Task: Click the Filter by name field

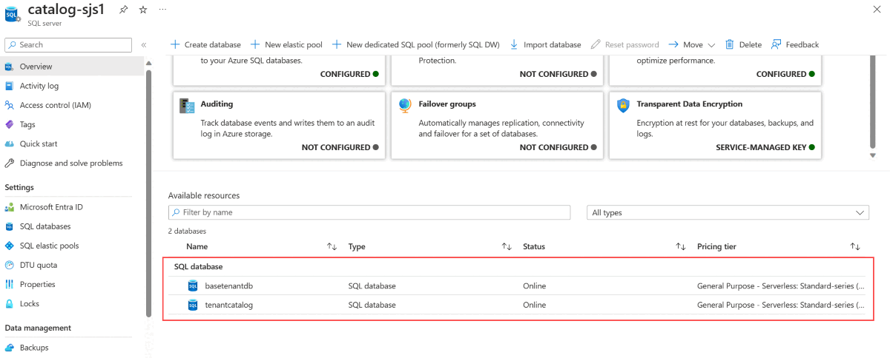Action: (369, 212)
